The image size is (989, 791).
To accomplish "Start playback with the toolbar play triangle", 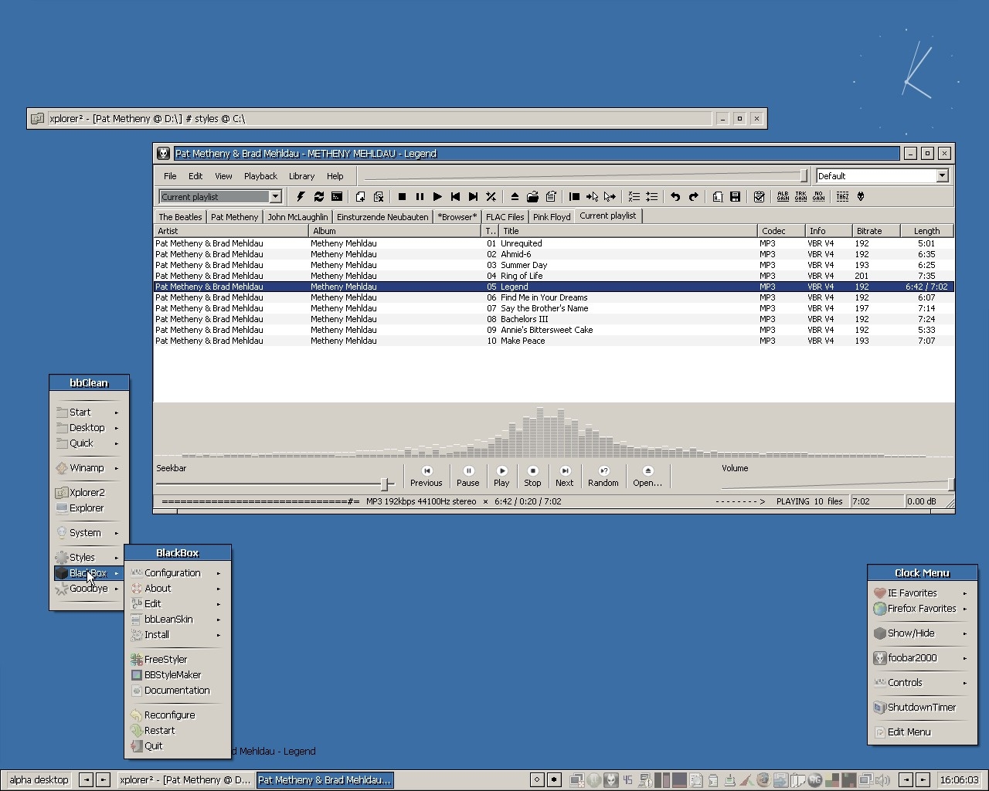I will pos(437,197).
